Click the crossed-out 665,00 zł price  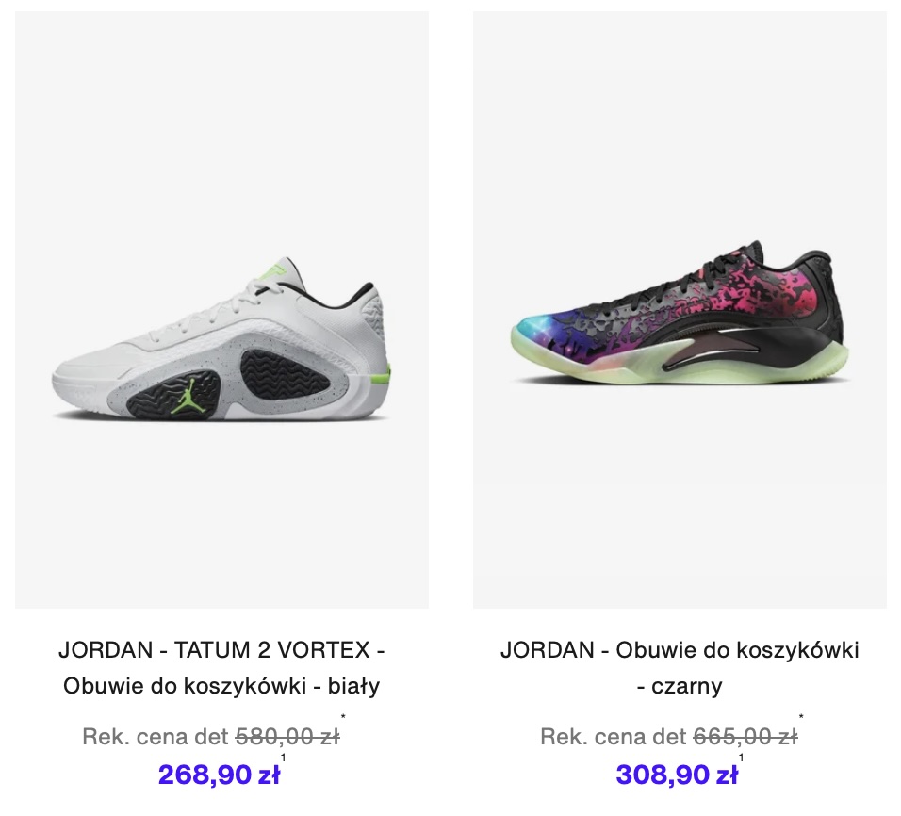click(x=745, y=737)
